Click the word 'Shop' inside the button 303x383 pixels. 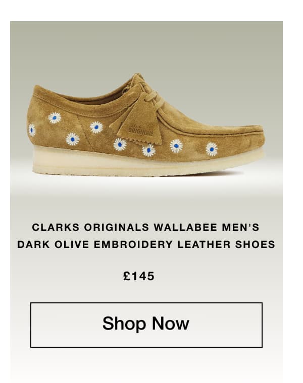(x=124, y=324)
